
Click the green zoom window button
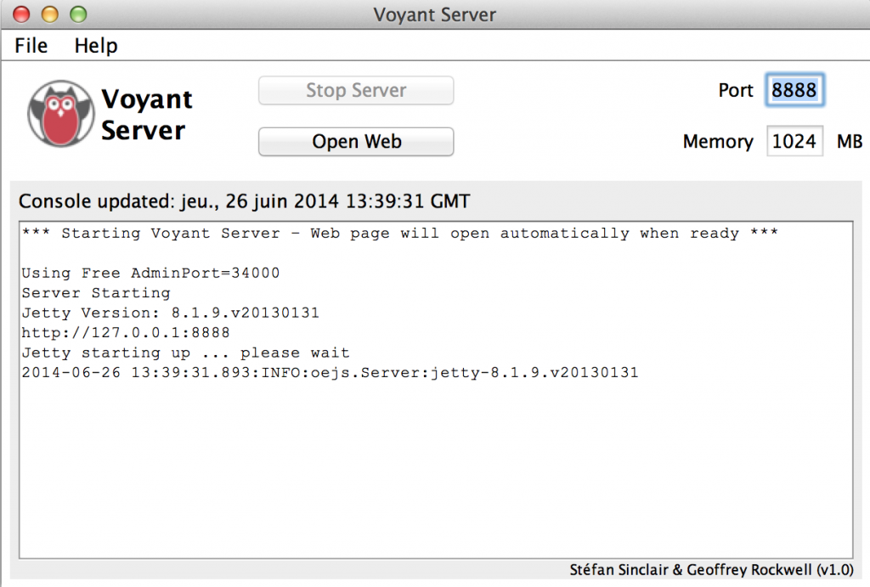coord(78,14)
